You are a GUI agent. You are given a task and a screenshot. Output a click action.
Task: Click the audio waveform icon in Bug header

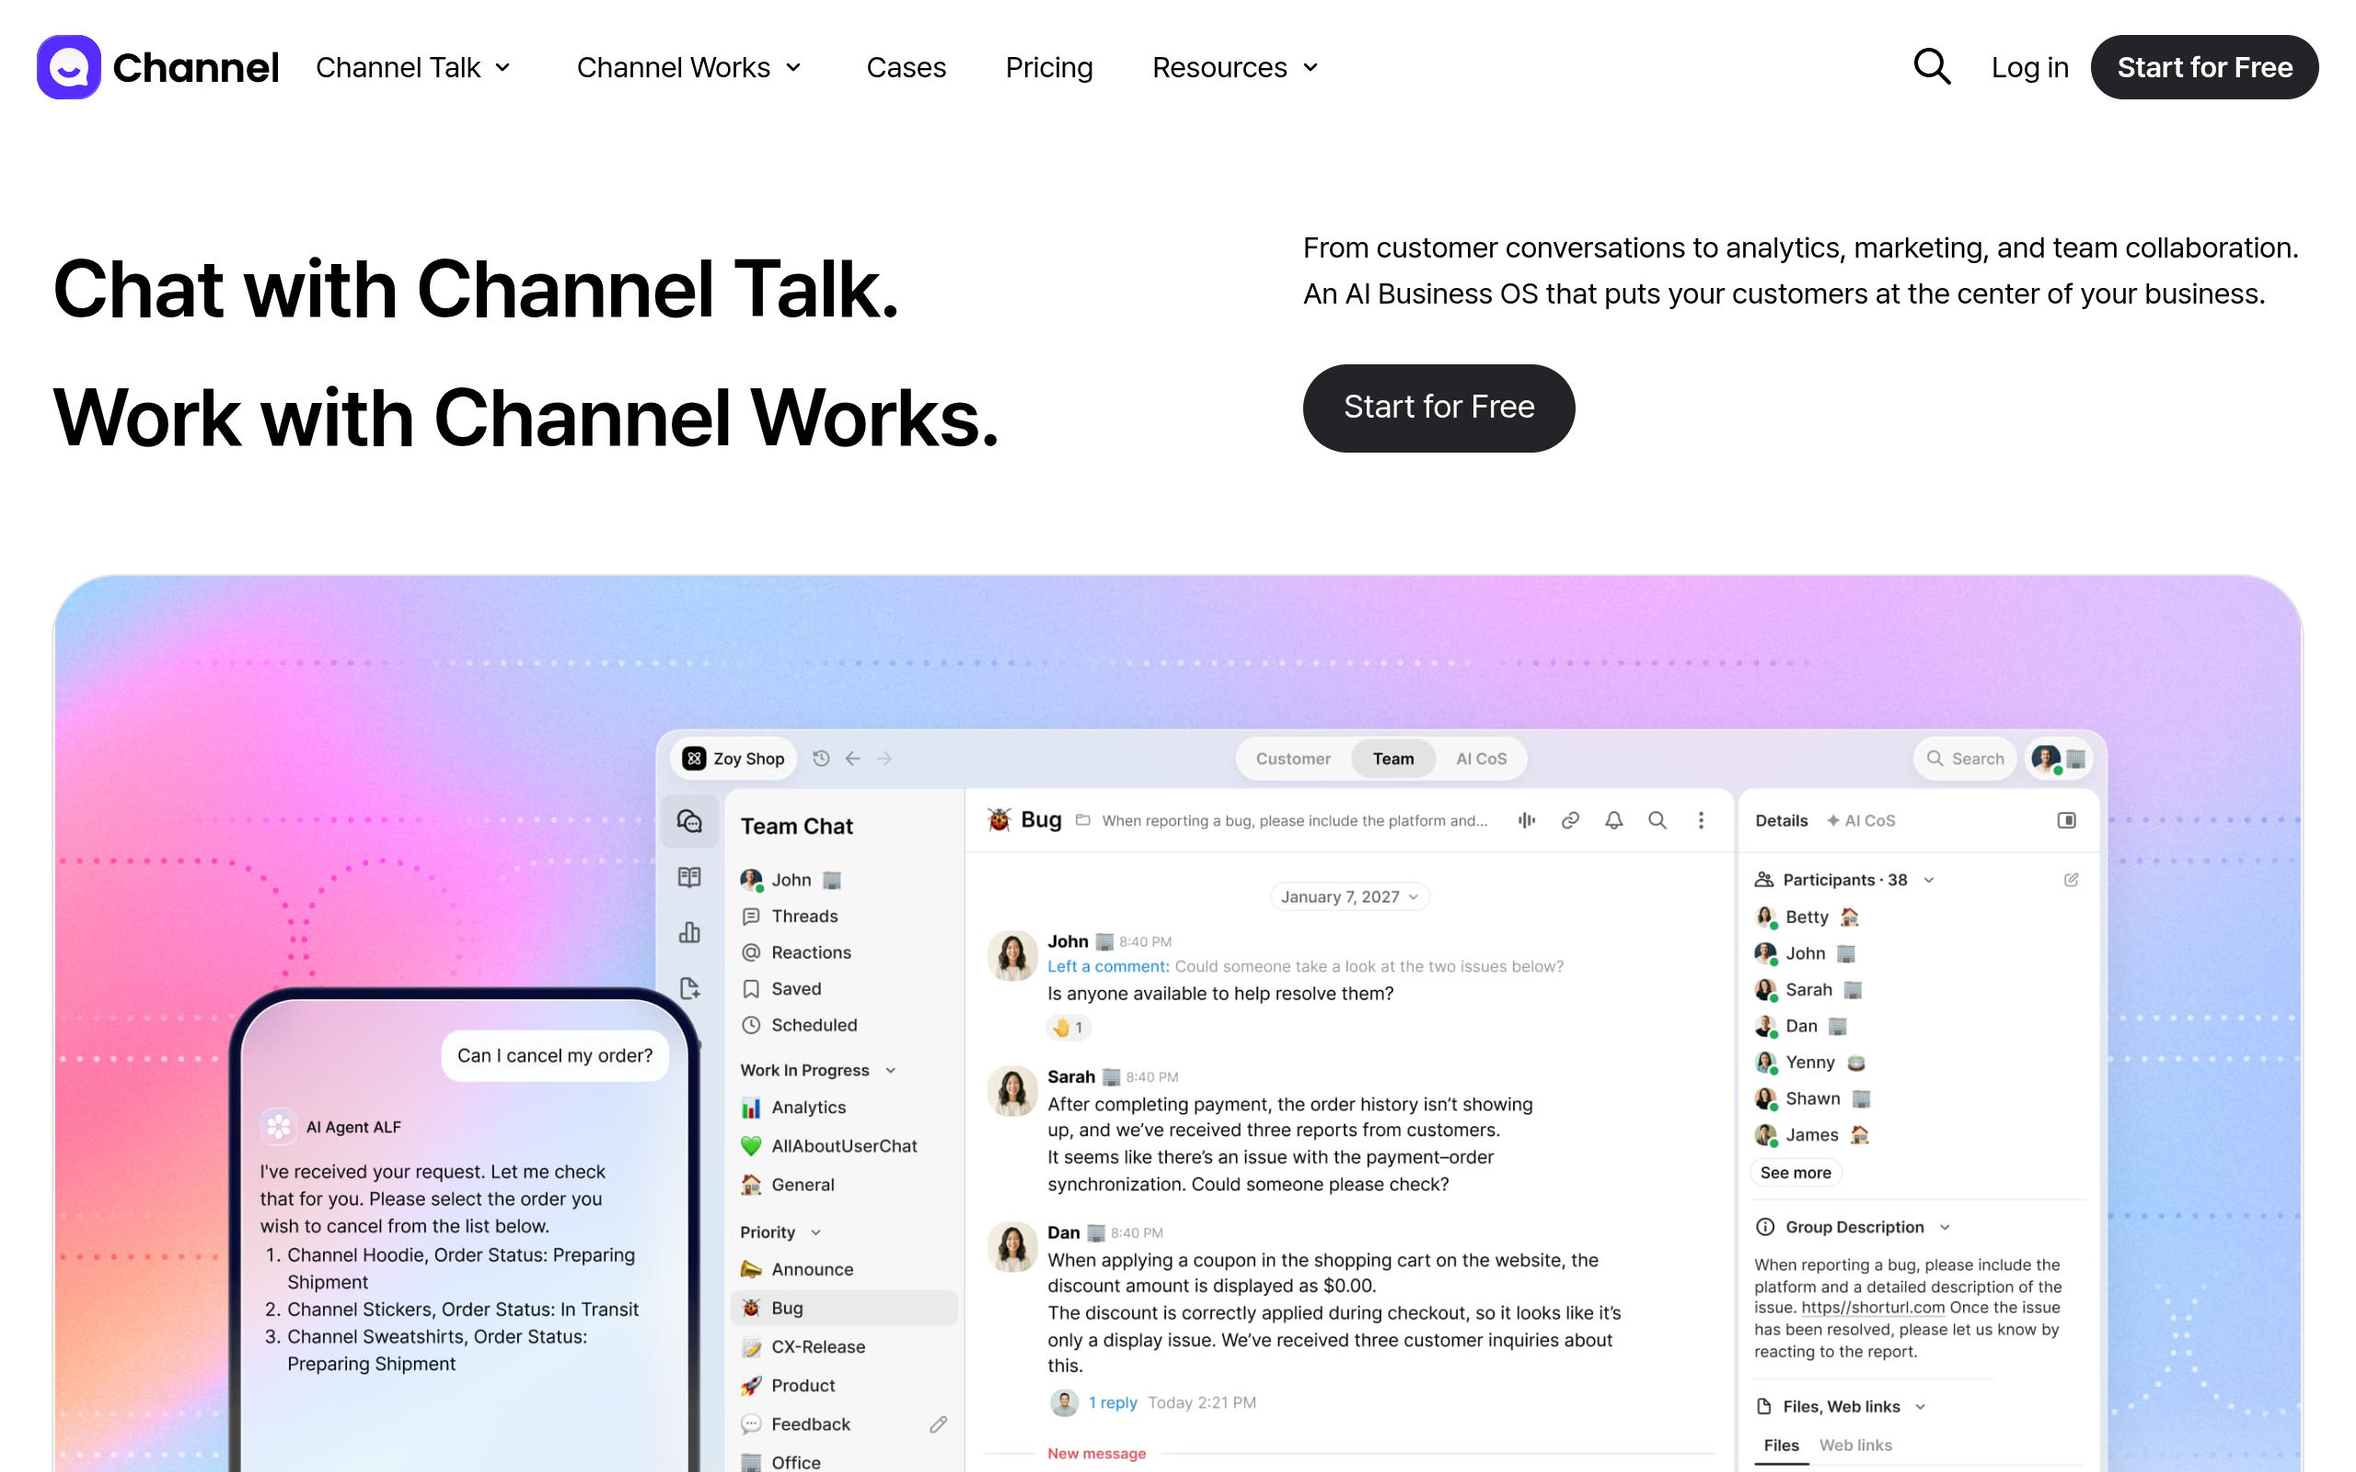[1527, 821]
